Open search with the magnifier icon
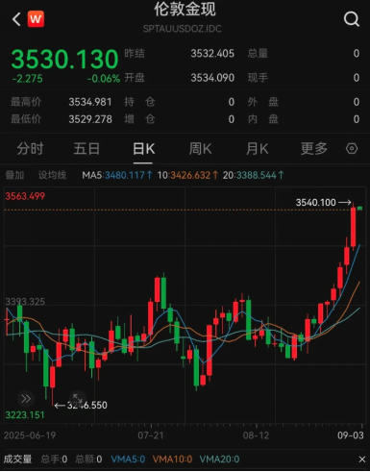The width and height of the screenshot is (370, 472). [352, 19]
